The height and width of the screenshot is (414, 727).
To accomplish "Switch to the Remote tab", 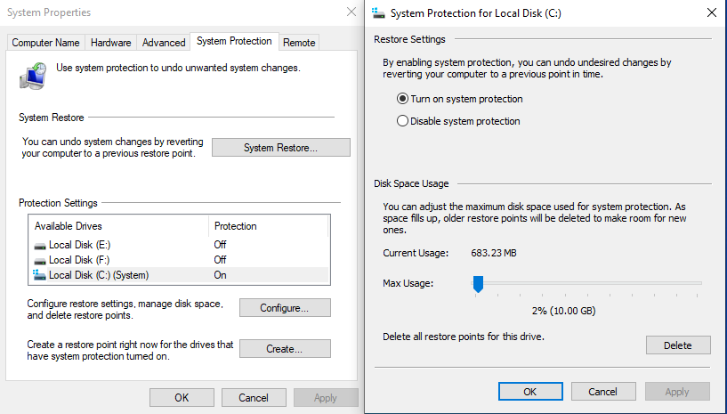I will point(299,42).
